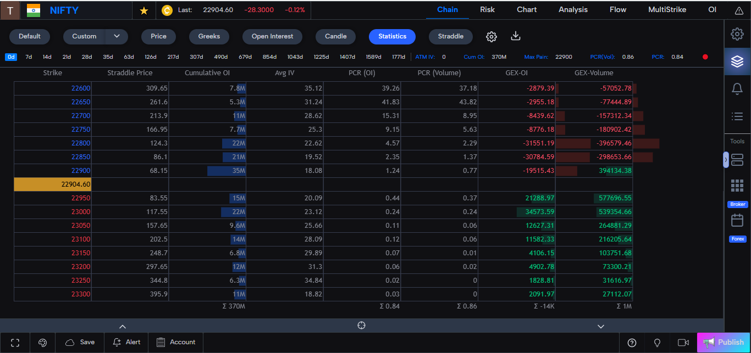
Task: Switch to the Flow tab
Action: pos(617,9)
